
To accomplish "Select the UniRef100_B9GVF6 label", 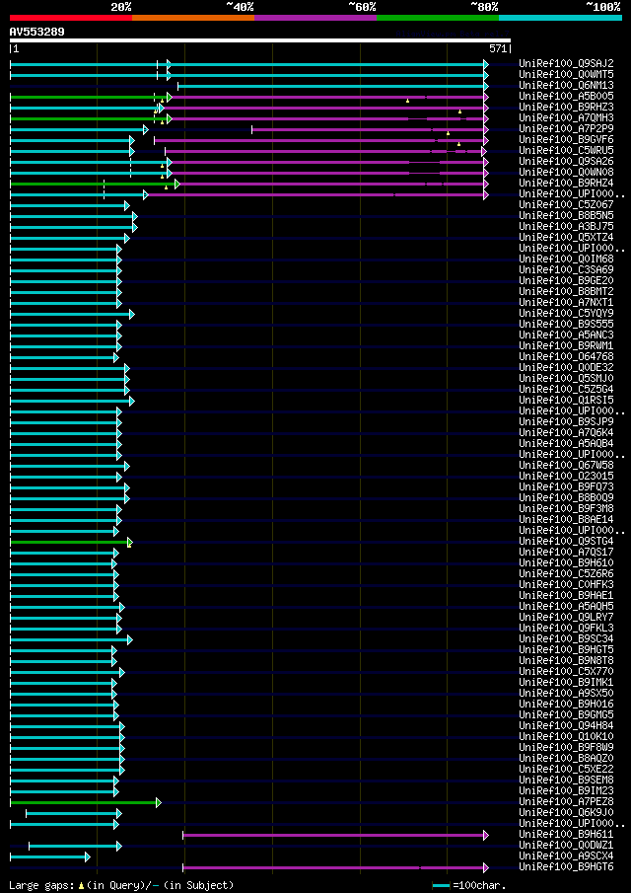I will (567, 139).
